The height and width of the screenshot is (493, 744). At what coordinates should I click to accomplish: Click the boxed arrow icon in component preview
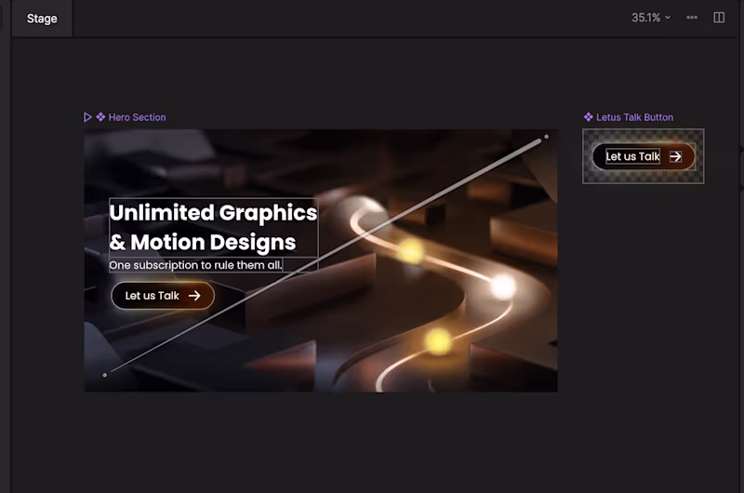coord(675,156)
